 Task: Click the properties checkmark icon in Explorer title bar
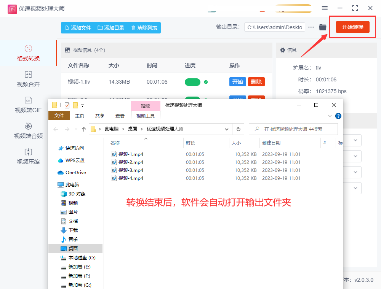(x=67, y=105)
